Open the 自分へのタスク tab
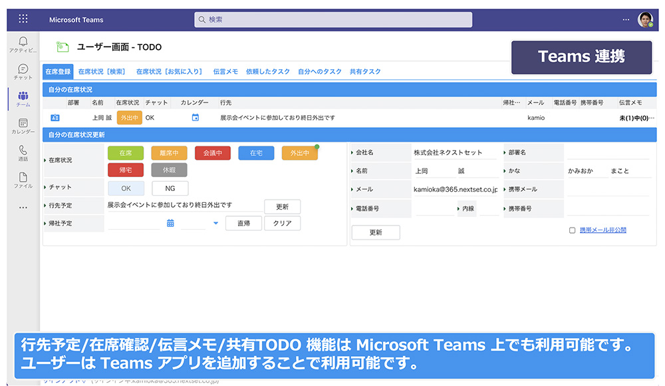 [319, 71]
